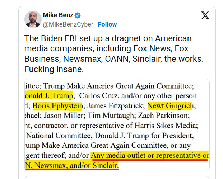Click the X logo icon
The width and height of the screenshot is (223, 179).
(205, 15)
